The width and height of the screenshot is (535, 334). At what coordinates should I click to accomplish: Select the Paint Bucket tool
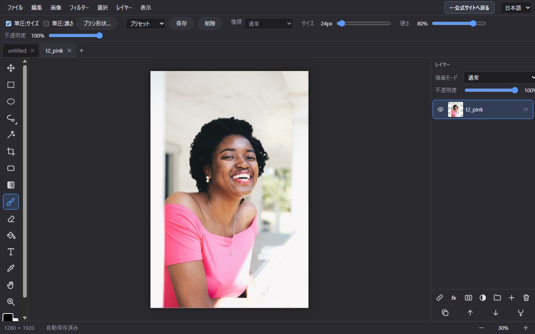tap(11, 235)
